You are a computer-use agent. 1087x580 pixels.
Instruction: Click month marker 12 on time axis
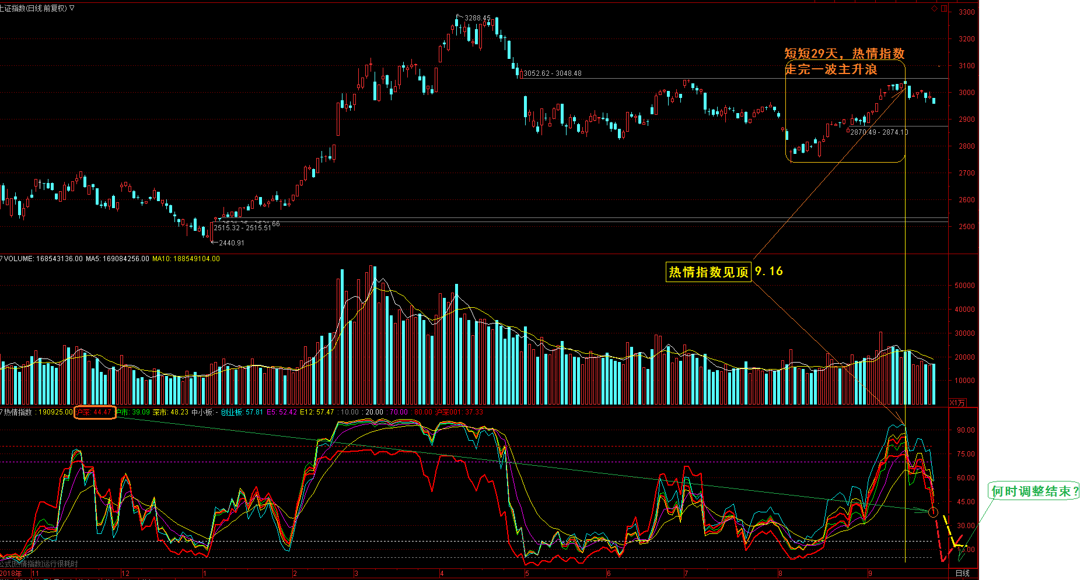click(125, 574)
